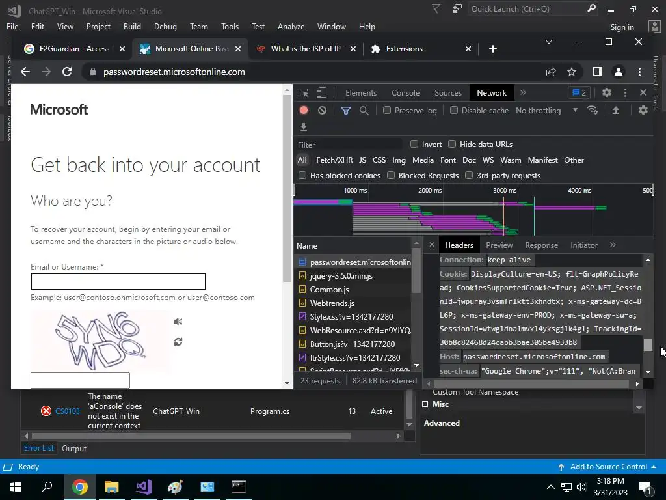Click the network Filter text field
This screenshot has height=500, width=666.
pyautogui.click(x=349, y=145)
